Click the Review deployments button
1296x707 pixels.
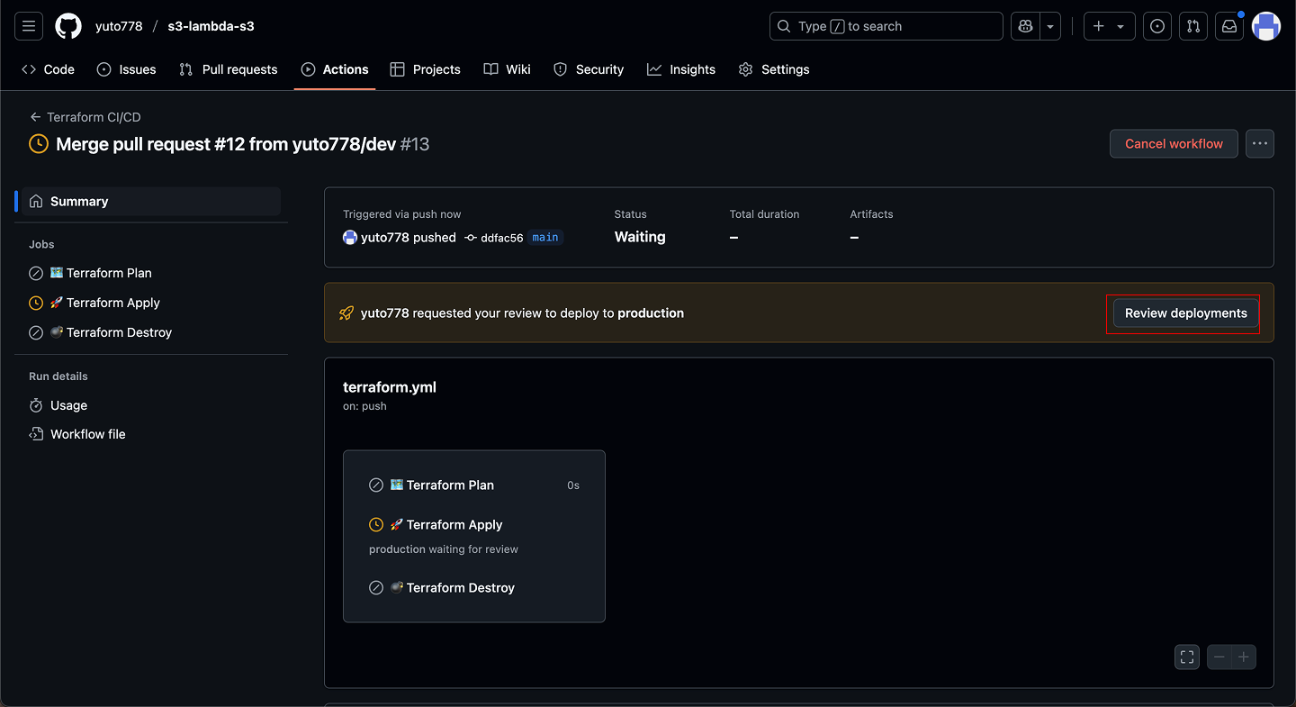tap(1185, 313)
